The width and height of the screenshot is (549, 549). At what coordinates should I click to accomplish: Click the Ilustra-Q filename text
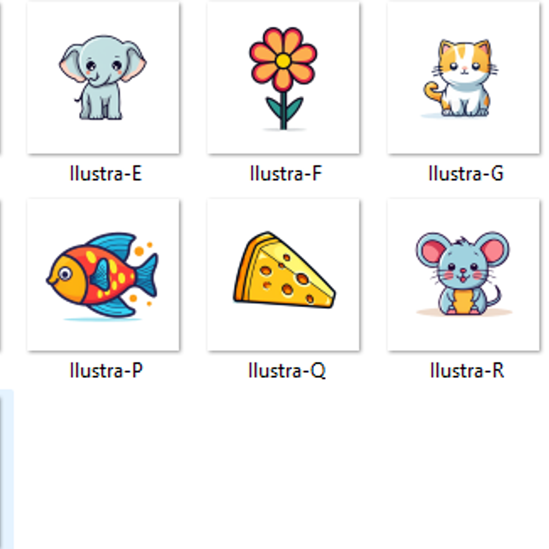(286, 371)
